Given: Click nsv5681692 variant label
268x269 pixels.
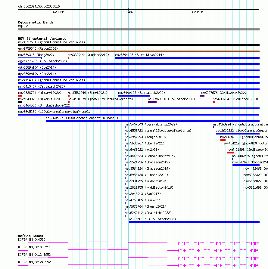Looking at the screenshot, I should 256,187.
